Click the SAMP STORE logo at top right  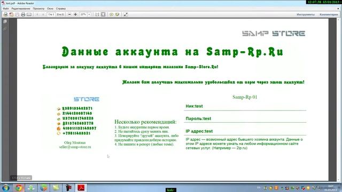[274, 33]
